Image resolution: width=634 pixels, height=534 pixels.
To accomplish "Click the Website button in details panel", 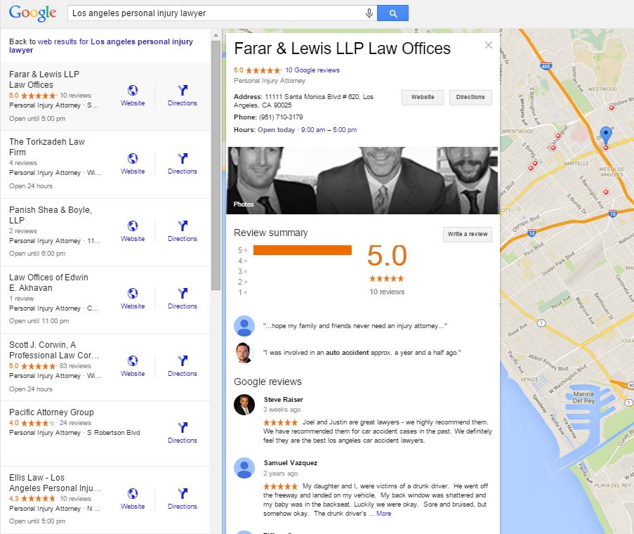I will pos(423,98).
